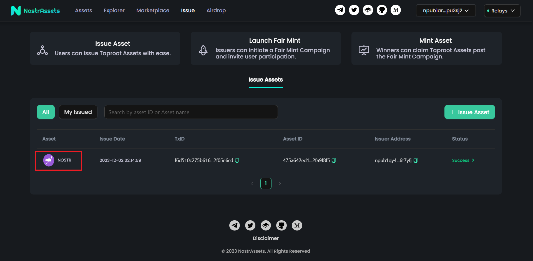Copy the TxID f6d510c275b616...2f05e6cd
Viewport: 533px width, 261px height.
click(237, 160)
